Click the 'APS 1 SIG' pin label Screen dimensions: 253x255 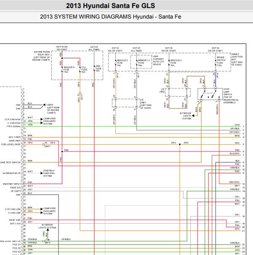[x=15, y=224]
